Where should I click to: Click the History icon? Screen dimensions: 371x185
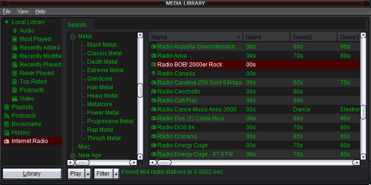point(7,133)
